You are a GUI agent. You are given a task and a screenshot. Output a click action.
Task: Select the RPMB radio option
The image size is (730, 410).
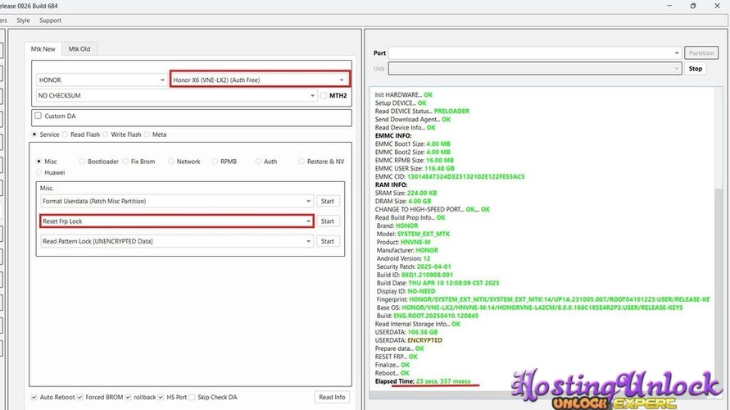pyautogui.click(x=215, y=162)
